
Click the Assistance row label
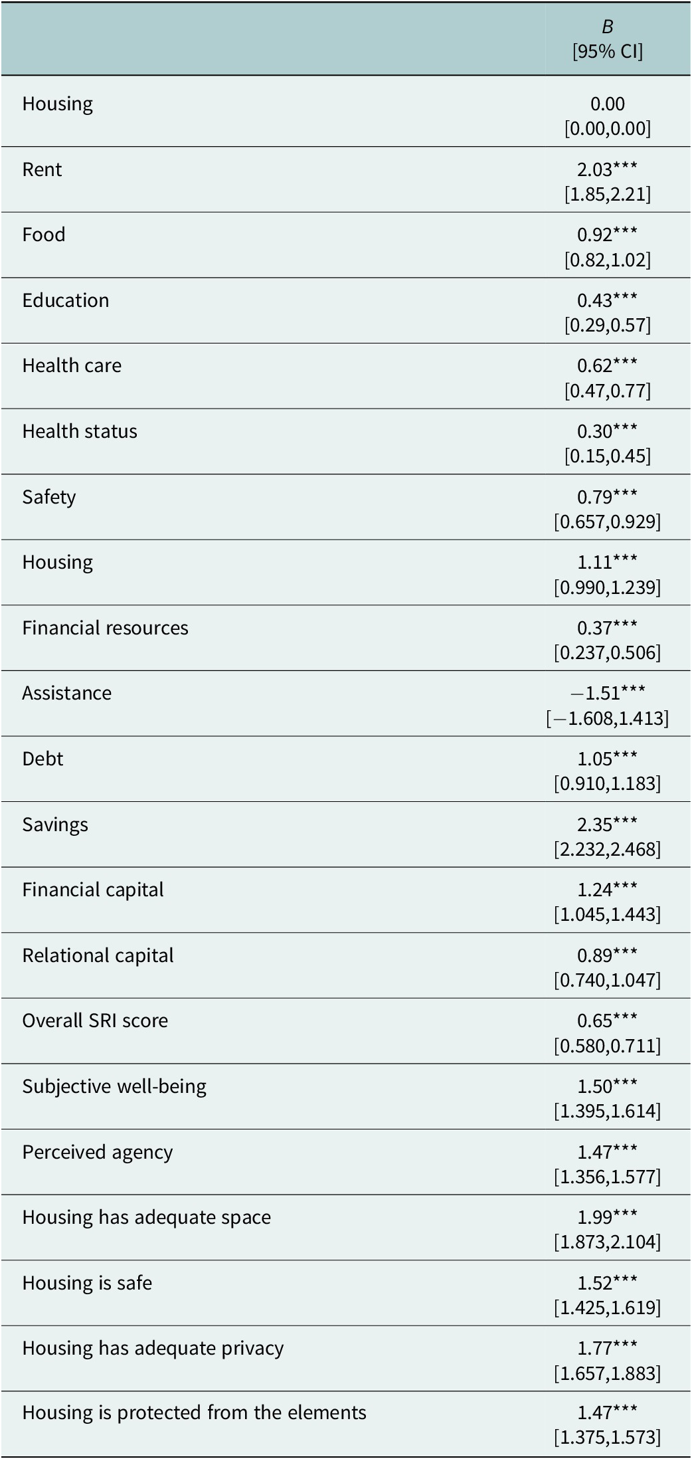pyautogui.click(x=66, y=693)
